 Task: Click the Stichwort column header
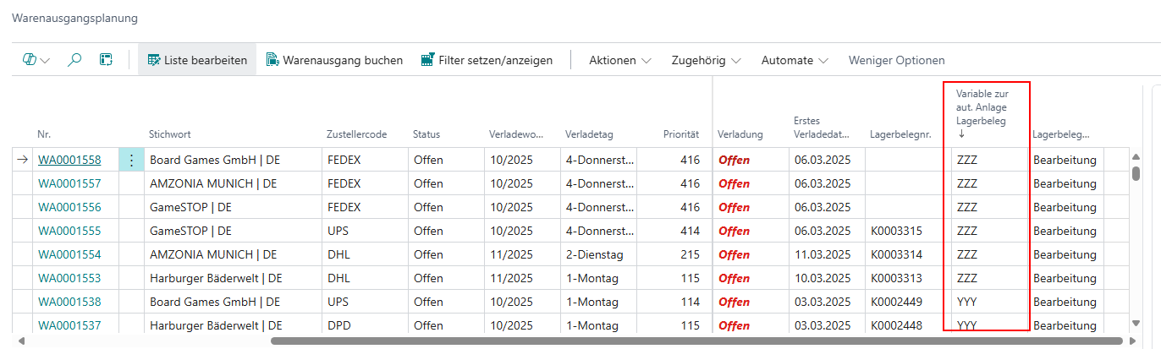(169, 134)
